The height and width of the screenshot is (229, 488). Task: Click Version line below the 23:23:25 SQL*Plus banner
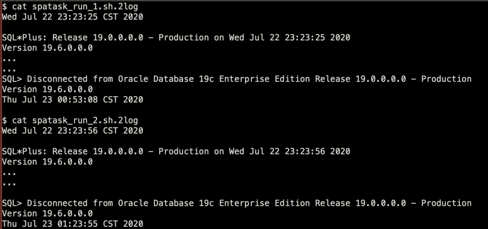point(47,48)
